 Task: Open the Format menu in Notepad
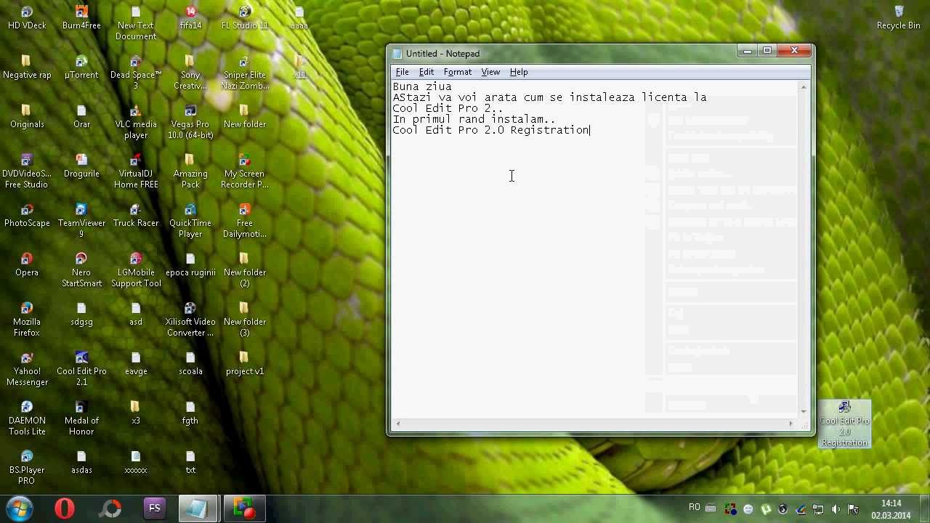458,72
